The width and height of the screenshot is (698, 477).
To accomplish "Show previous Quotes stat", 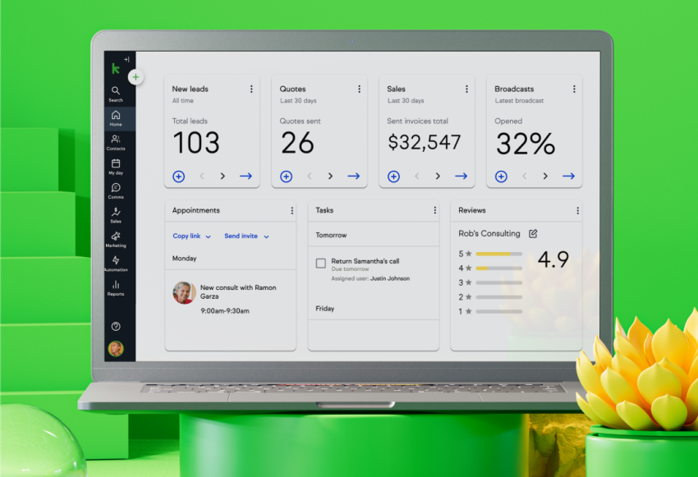I will [x=310, y=177].
